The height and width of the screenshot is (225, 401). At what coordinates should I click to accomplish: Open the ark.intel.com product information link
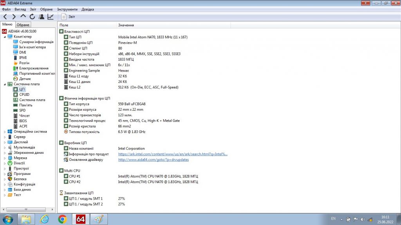point(173,154)
